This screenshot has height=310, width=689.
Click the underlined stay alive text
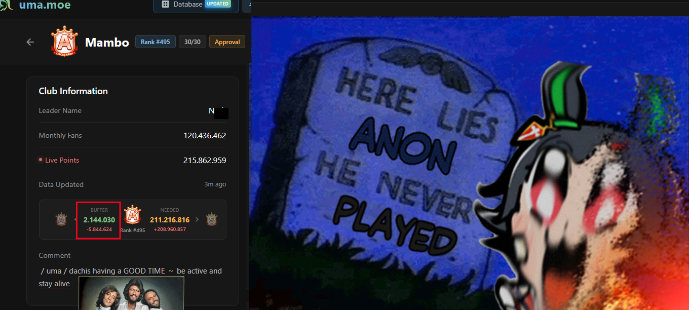tap(54, 284)
